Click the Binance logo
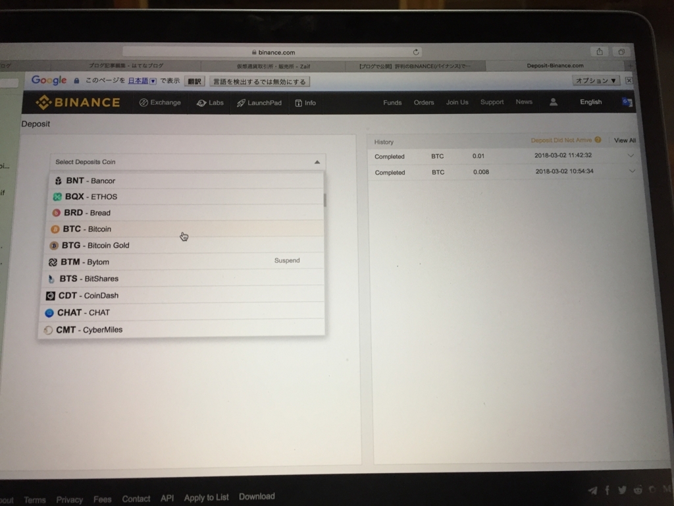Viewport: 674px width, 506px height. pos(78,102)
